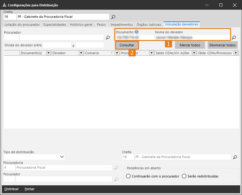242x195 pixels.
Task: Click the Marcar todos button
Action: (190, 45)
